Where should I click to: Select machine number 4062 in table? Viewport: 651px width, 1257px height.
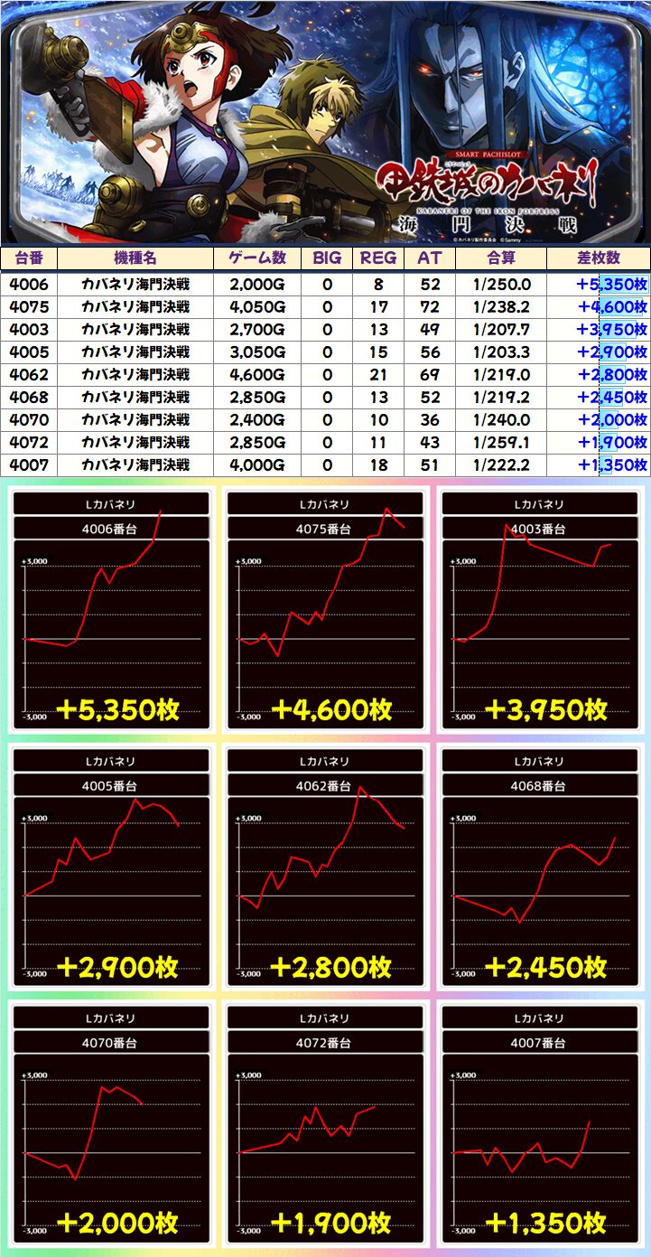[29, 375]
